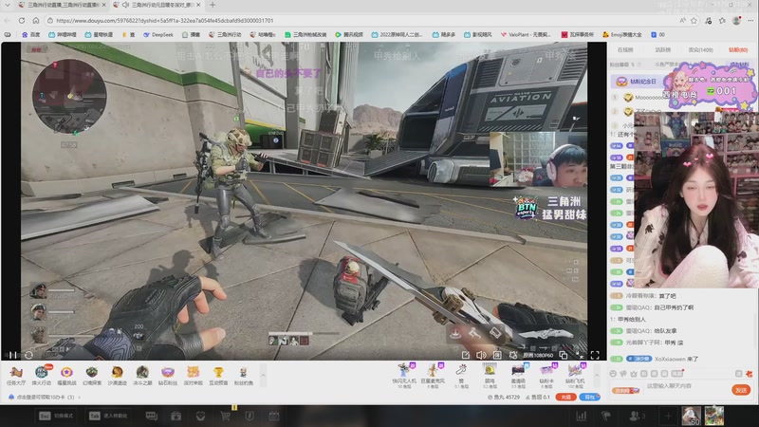The width and height of the screenshot is (759, 427).
Task: Reload the live stream in the player
Action: [x=28, y=355]
